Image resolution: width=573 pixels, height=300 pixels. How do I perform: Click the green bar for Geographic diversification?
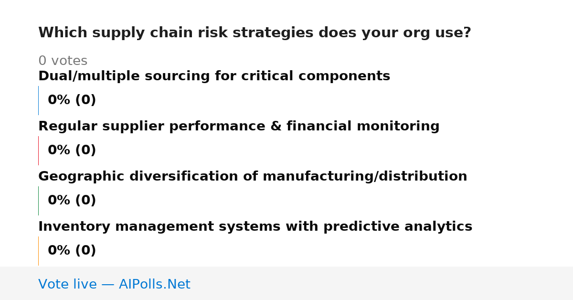38,201
